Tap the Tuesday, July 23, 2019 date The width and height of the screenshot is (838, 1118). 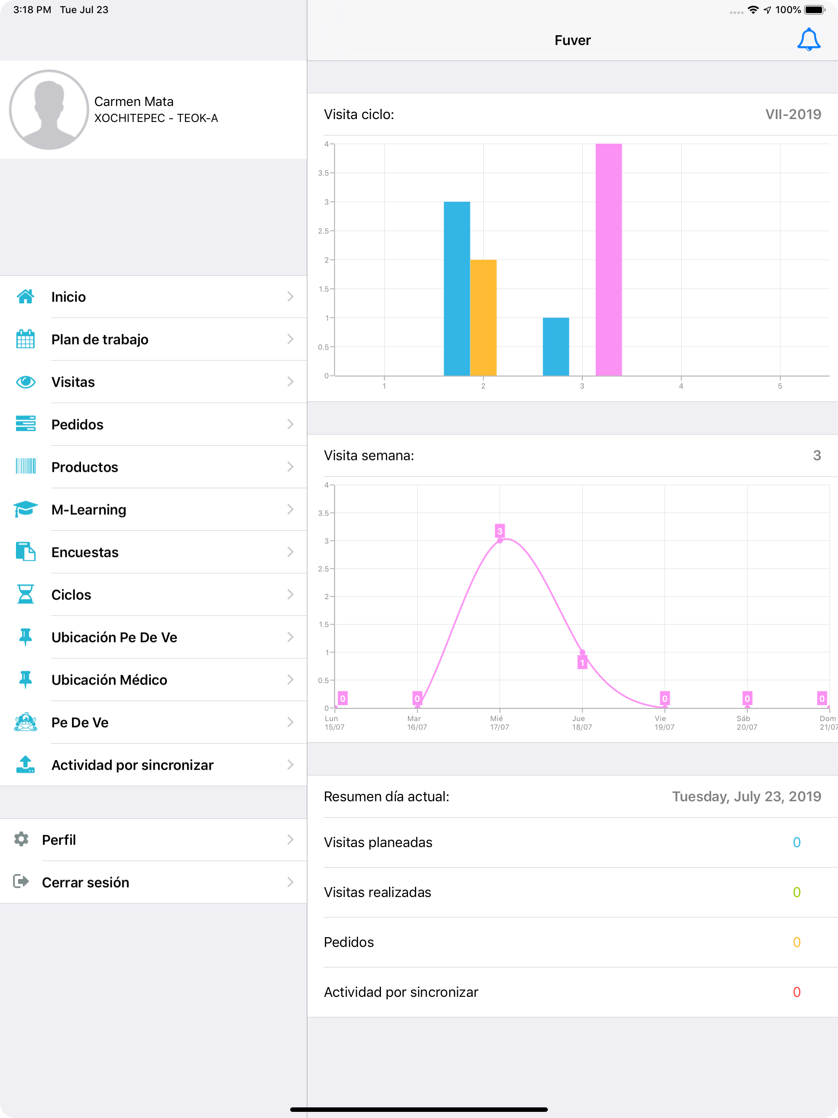(x=746, y=796)
